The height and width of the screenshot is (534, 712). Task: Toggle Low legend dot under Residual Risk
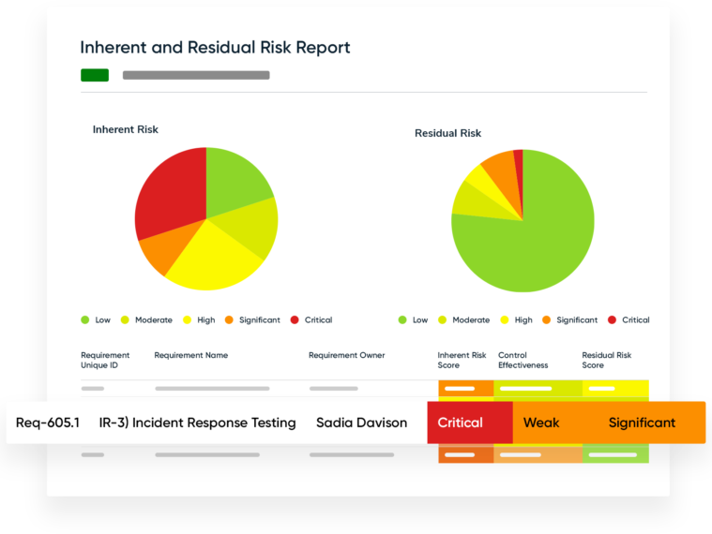click(x=402, y=320)
